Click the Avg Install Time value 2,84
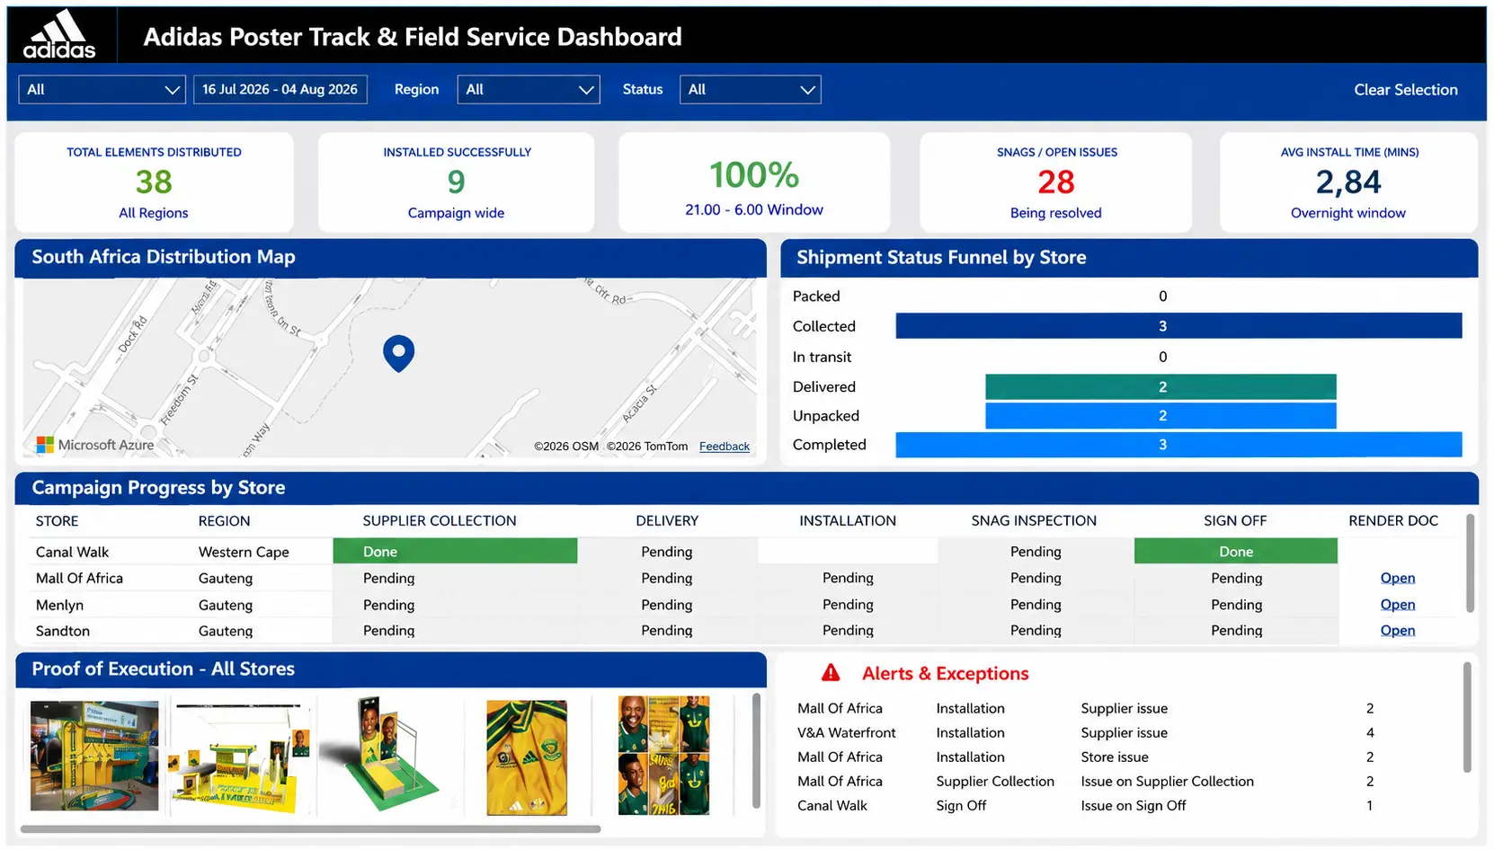The height and width of the screenshot is (850, 1494). 1348,182
